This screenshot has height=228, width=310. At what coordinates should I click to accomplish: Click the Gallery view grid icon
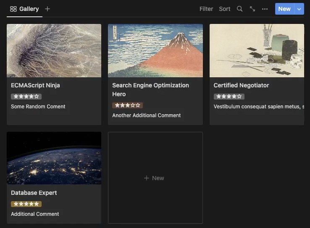[x=13, y=9]
